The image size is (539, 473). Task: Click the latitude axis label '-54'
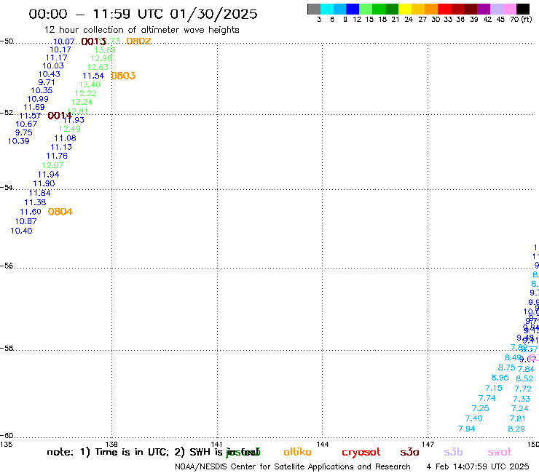pos(7,187)
